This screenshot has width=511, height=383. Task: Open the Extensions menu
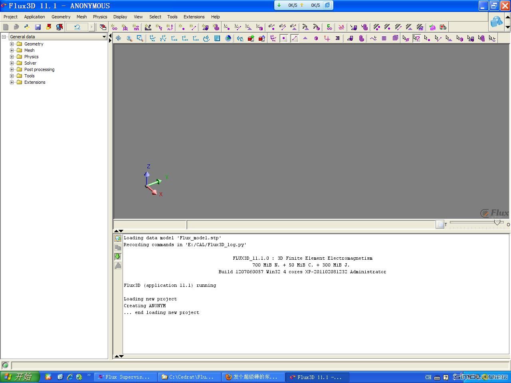tap(194, 17)
